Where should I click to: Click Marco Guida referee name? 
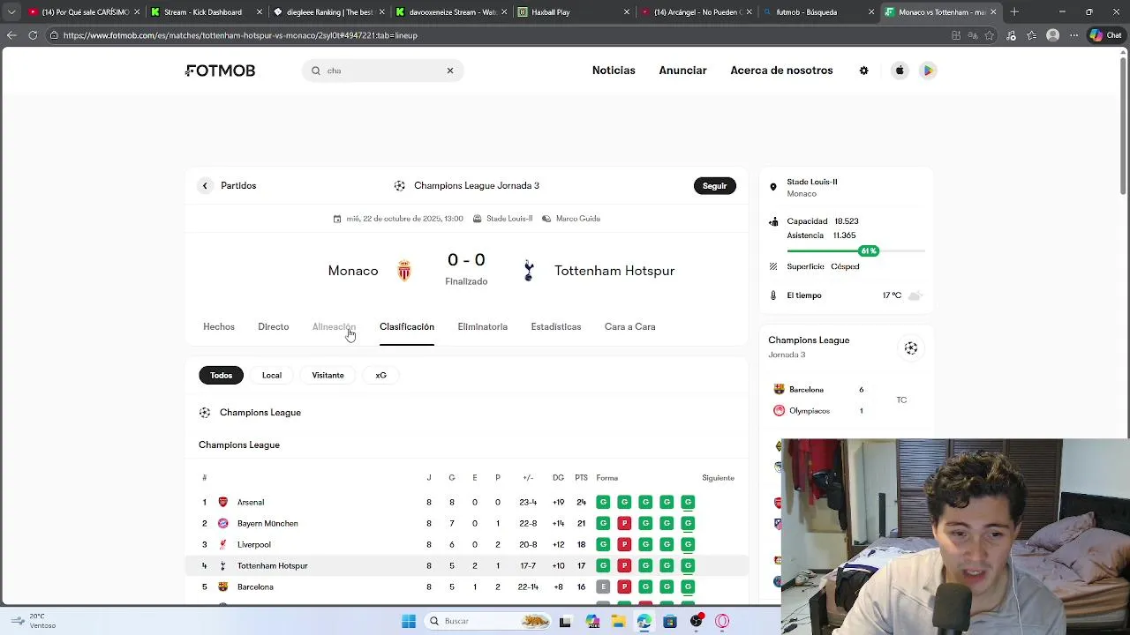coord(578,219)
